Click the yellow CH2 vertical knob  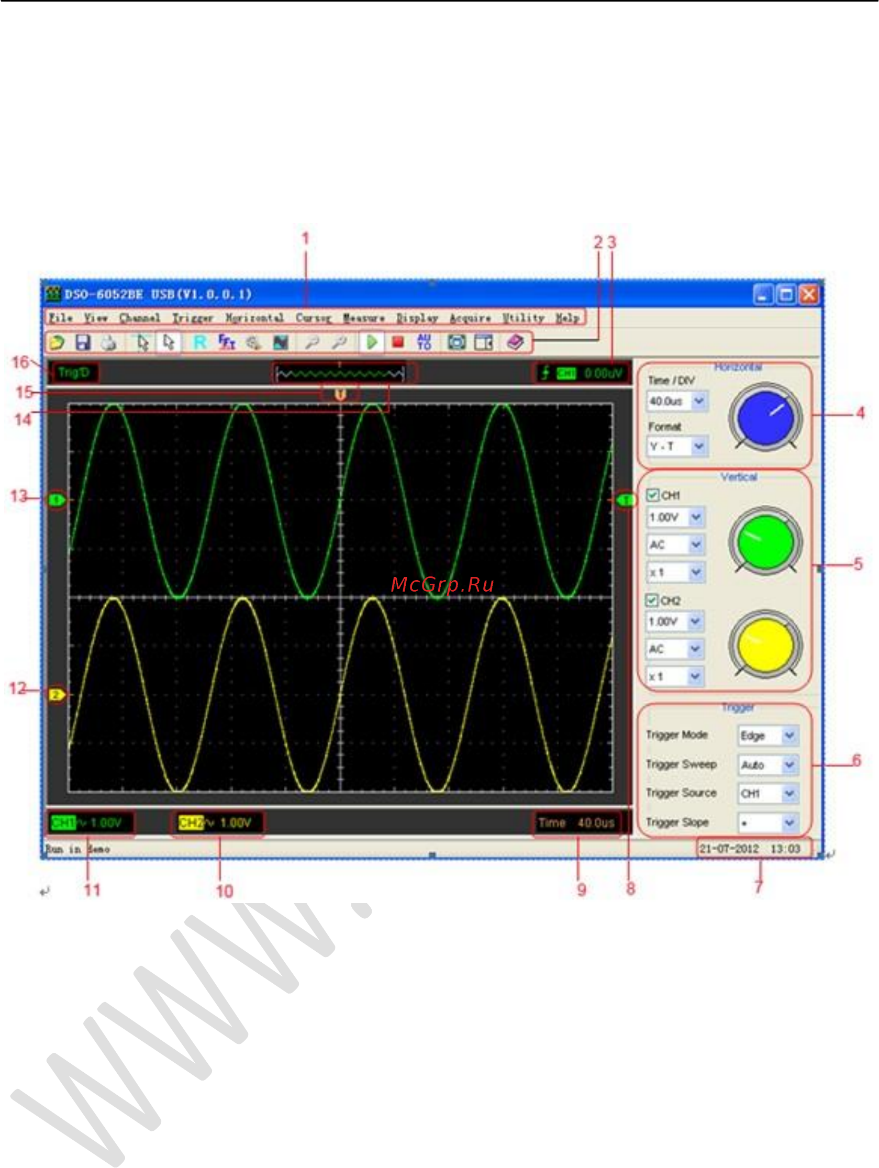click(x=765, y=644)
